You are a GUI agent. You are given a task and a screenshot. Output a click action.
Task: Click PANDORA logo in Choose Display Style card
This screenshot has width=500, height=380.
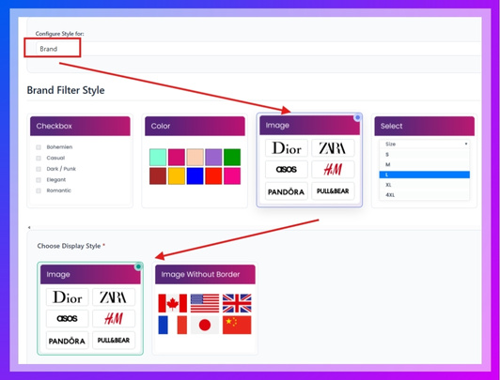coord(68,341)
